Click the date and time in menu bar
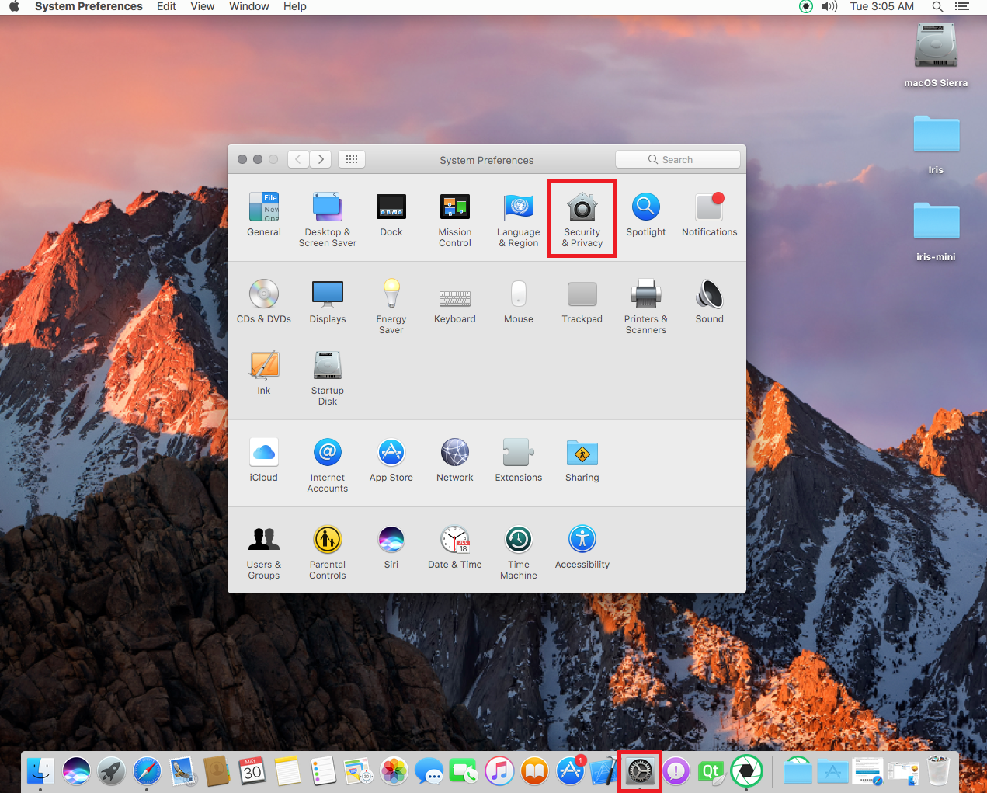The width and height of the screenshot is (987, 793). pos(882,6)
